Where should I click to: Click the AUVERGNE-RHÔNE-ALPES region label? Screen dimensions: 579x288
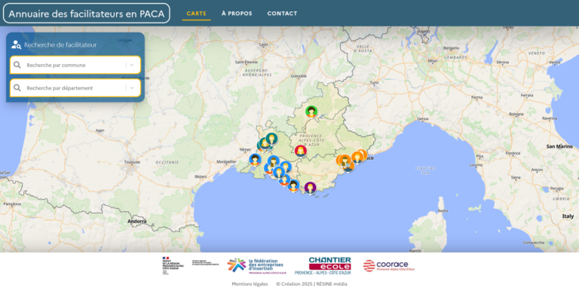coord(256,72)
